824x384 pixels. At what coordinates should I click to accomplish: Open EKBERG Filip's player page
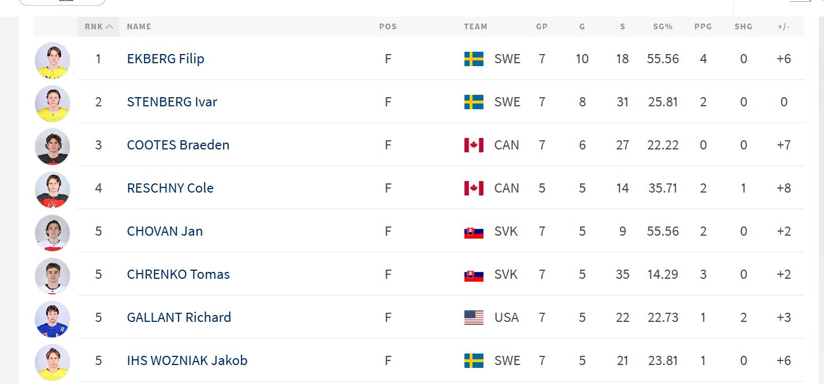click(165, 59)
